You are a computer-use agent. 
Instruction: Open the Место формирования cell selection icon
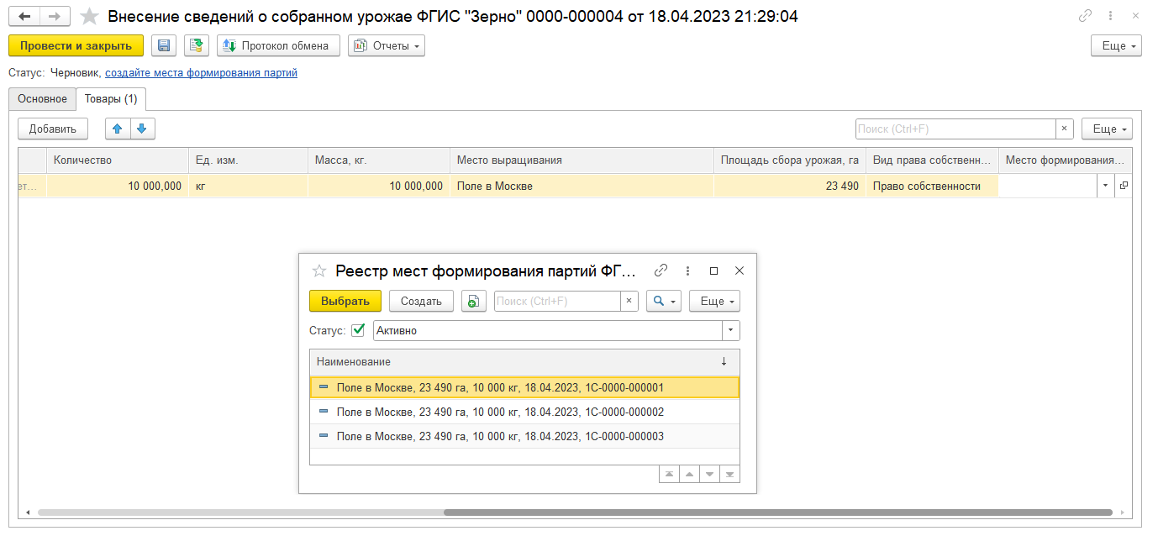(x=1124, y=186)
